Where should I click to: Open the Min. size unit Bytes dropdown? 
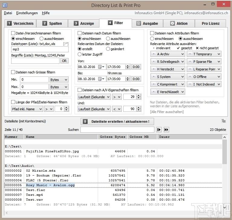(59, 80)
